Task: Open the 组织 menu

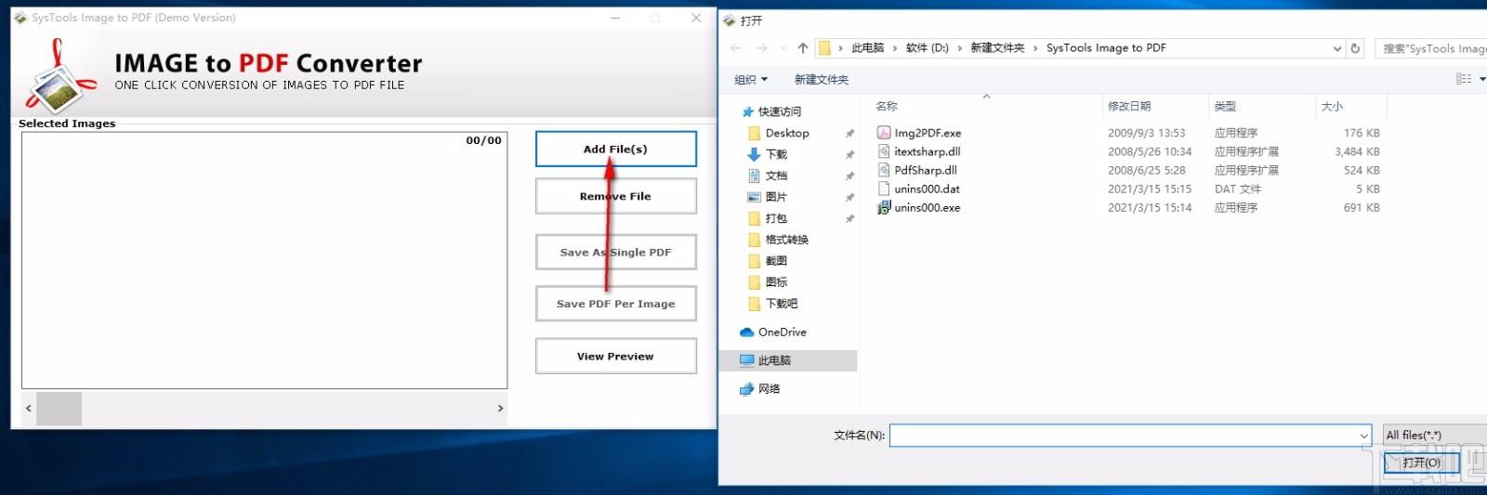Action: point(751,80)
